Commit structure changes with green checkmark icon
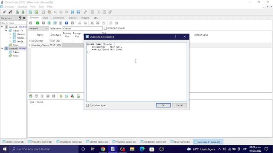The image size is (273, 153). pos(38,23)
